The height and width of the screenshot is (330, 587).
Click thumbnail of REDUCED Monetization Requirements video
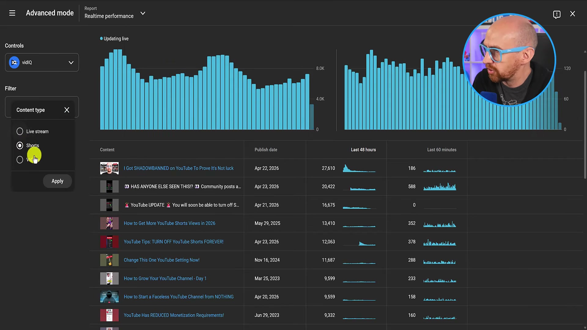[x=109, y=315]
